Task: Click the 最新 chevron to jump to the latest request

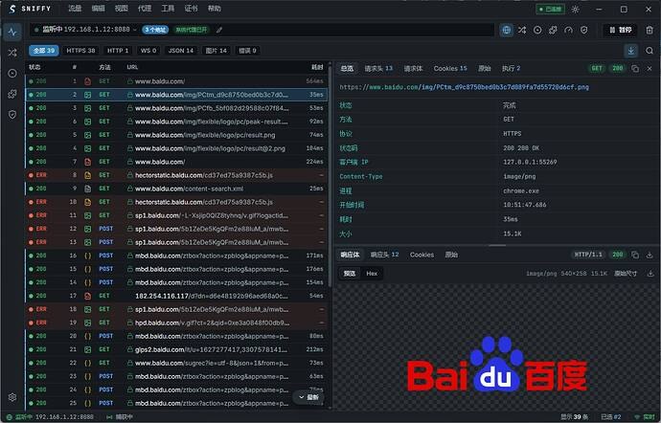Action: 308,397
